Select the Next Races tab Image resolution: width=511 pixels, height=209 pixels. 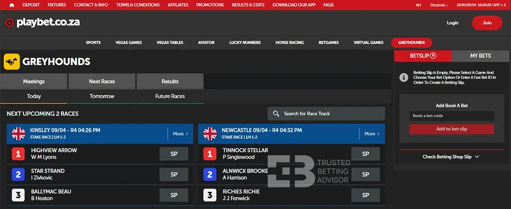102,81
